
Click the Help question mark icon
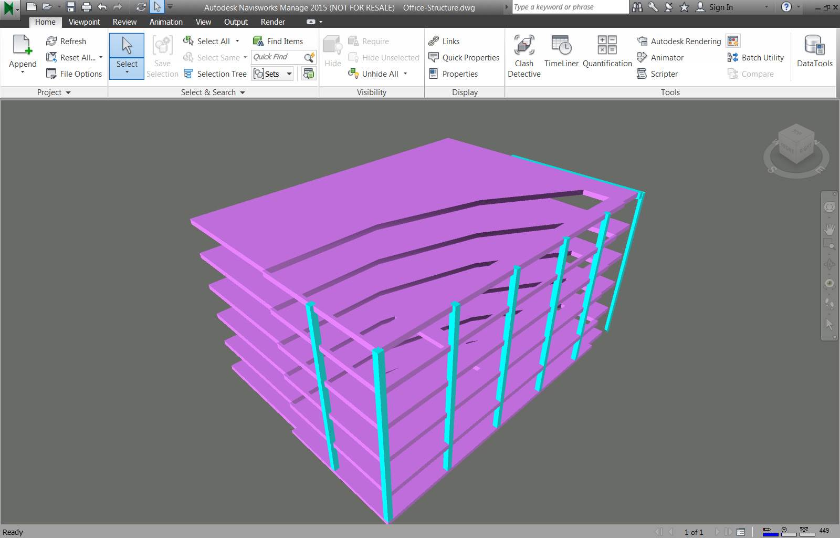click(x=786, y=7)
